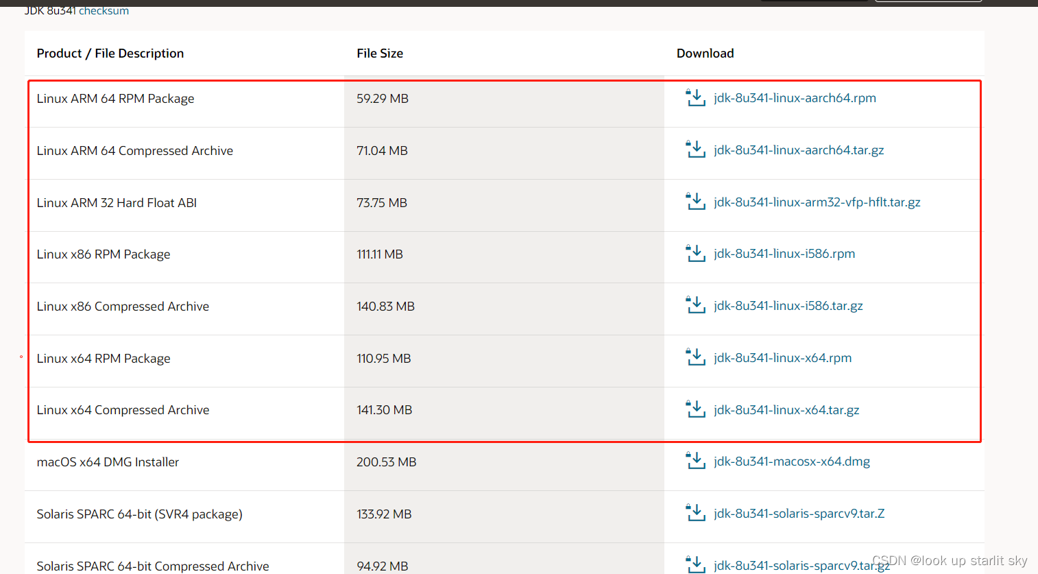Download jdk-8u341-linux-aarch64.tar.gz link
The width and height of the screenshot is (1038, 574).
tap(799, 150)
